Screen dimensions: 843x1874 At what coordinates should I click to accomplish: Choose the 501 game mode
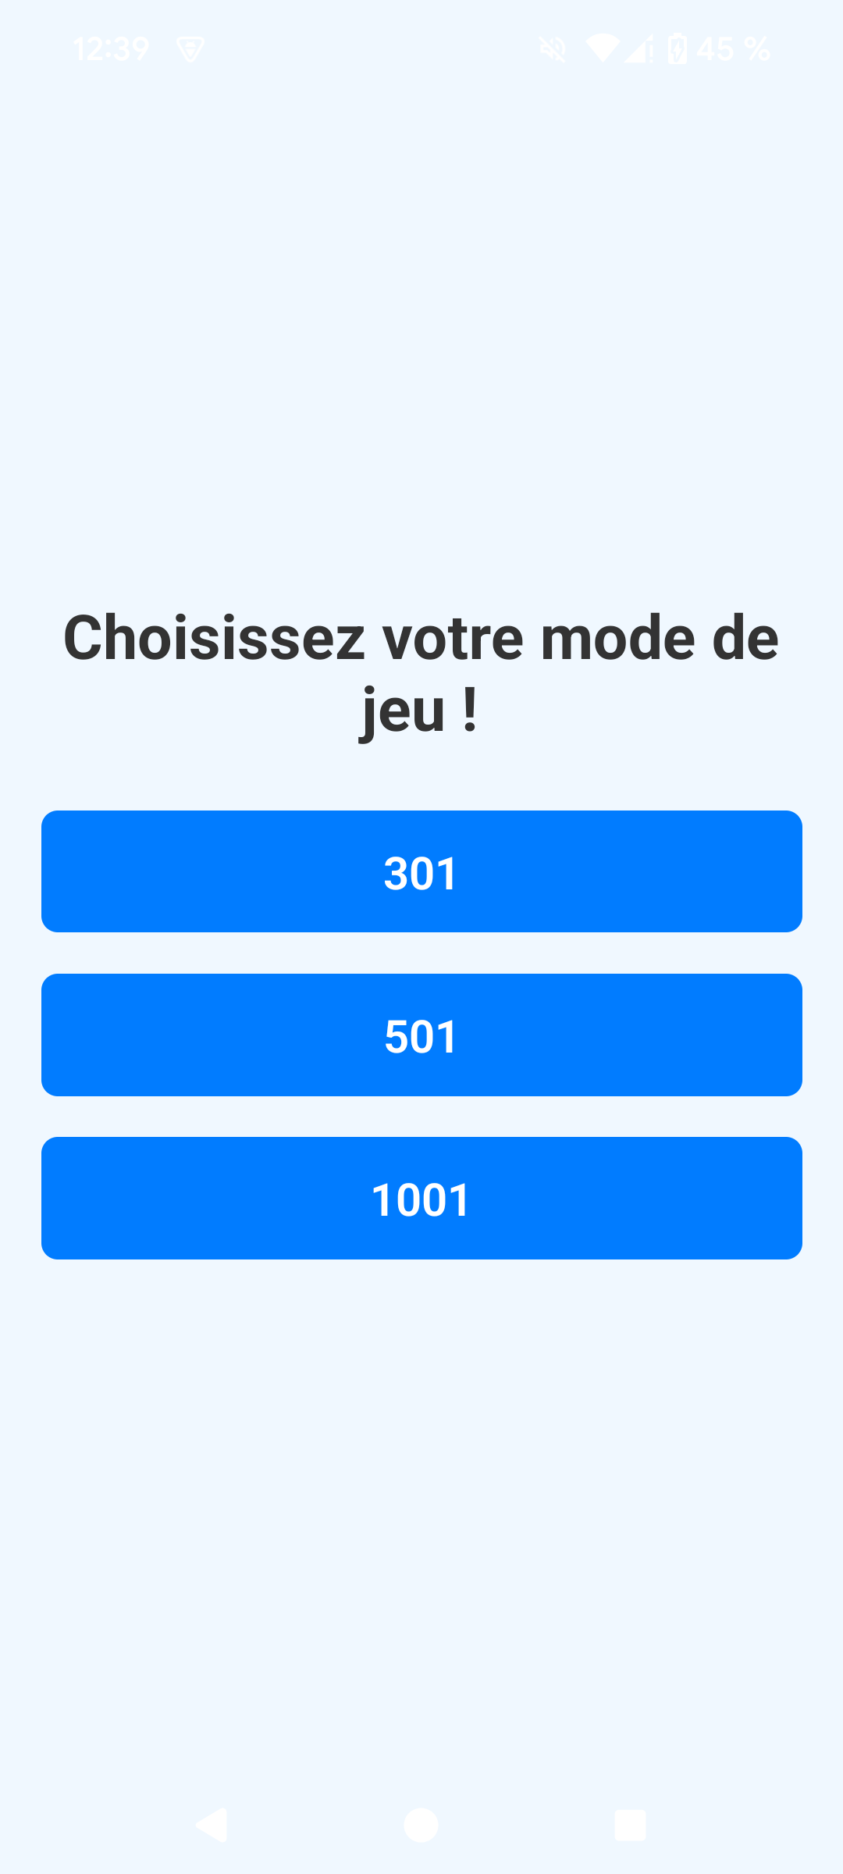(x=421, y=1035)
